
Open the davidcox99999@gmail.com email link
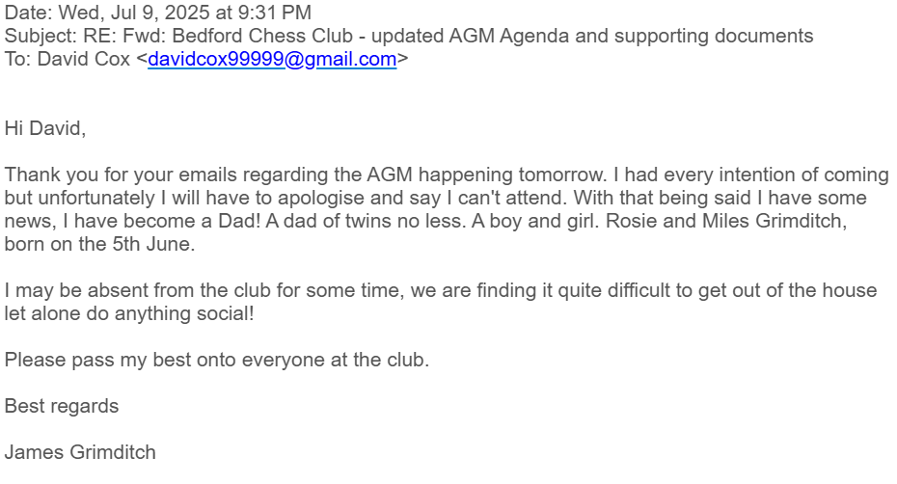point(272,59)
